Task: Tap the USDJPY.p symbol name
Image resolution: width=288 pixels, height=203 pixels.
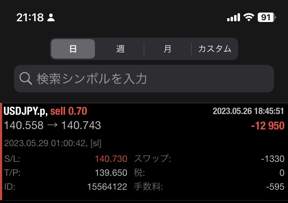Action: [x=25, y=111]
